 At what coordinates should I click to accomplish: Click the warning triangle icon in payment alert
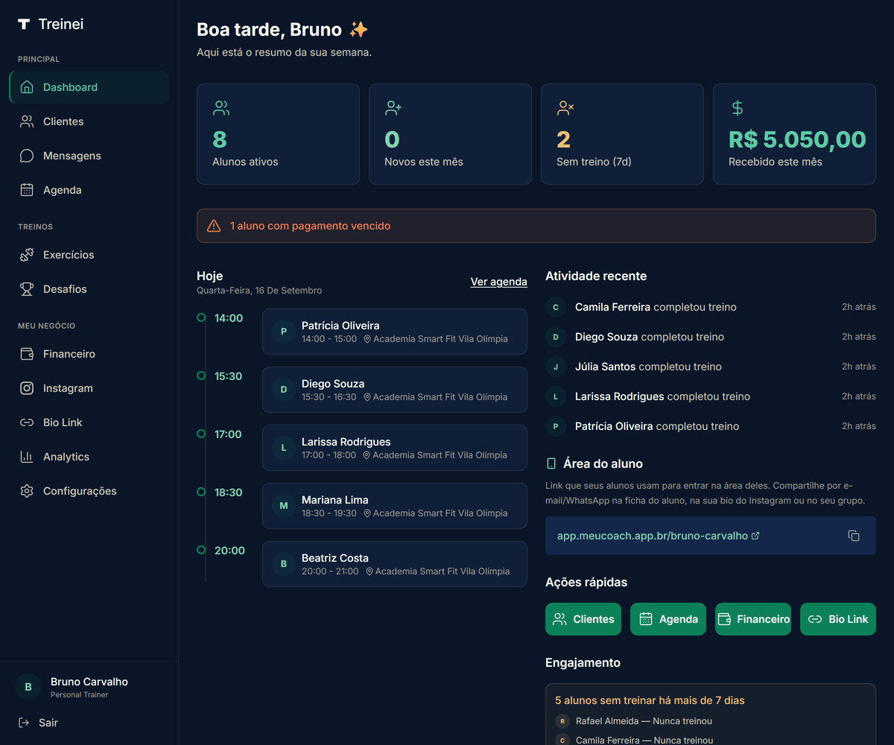(214, 226)
